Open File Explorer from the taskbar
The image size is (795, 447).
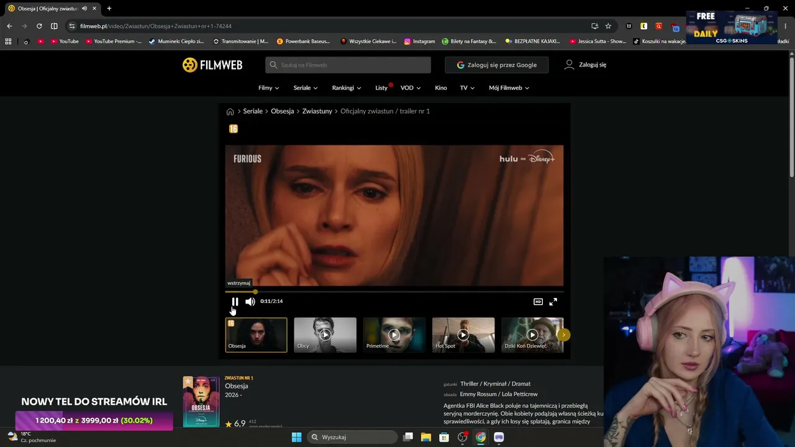(425, 437)
